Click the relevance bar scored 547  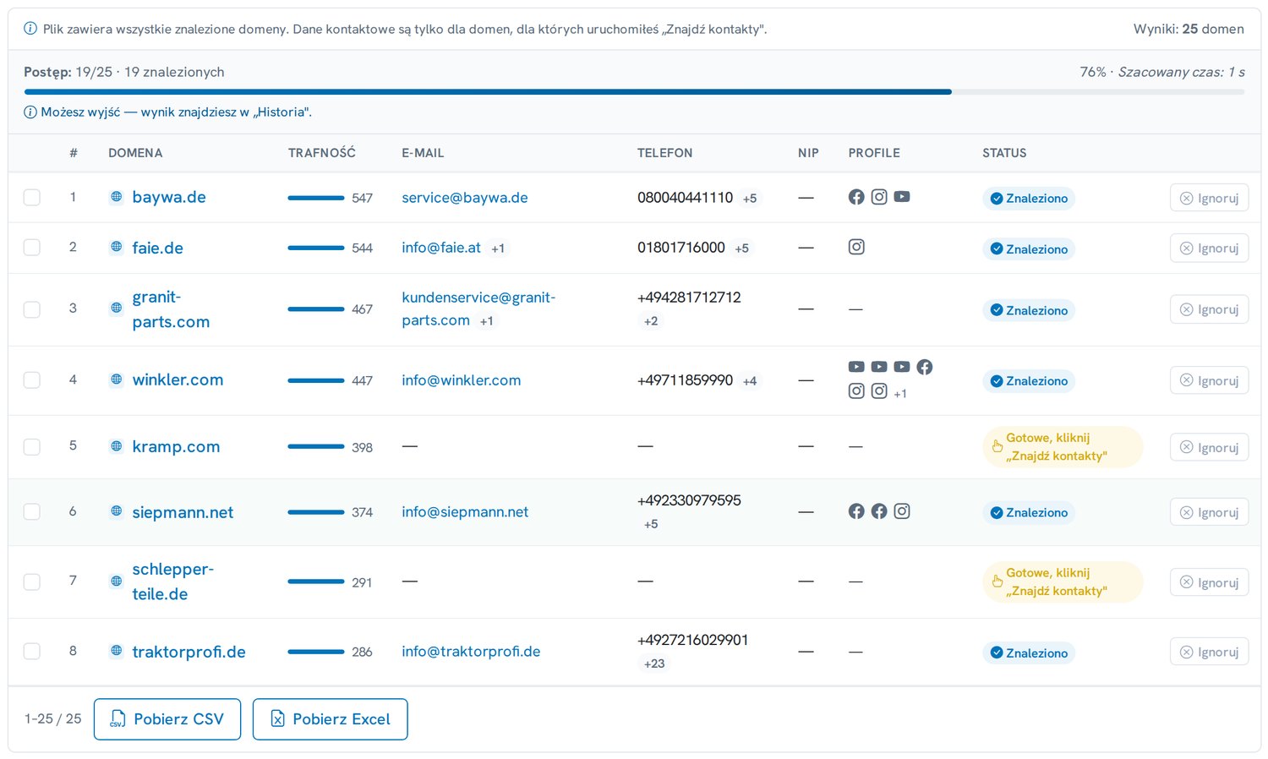(316, 198)
